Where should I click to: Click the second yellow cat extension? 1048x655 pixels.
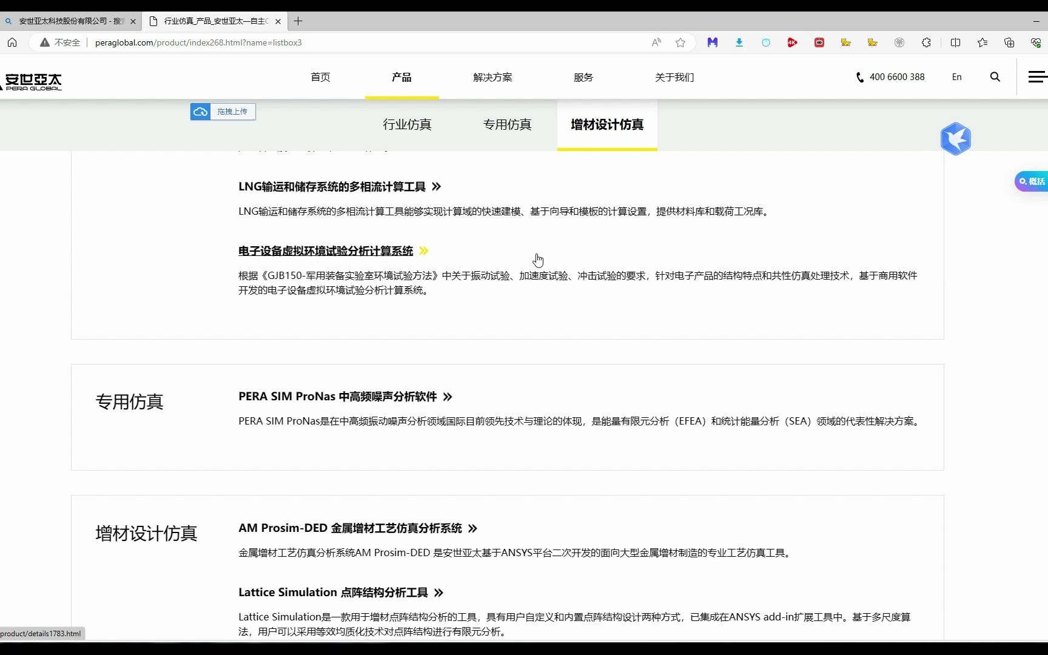click(x=873, y=42)
